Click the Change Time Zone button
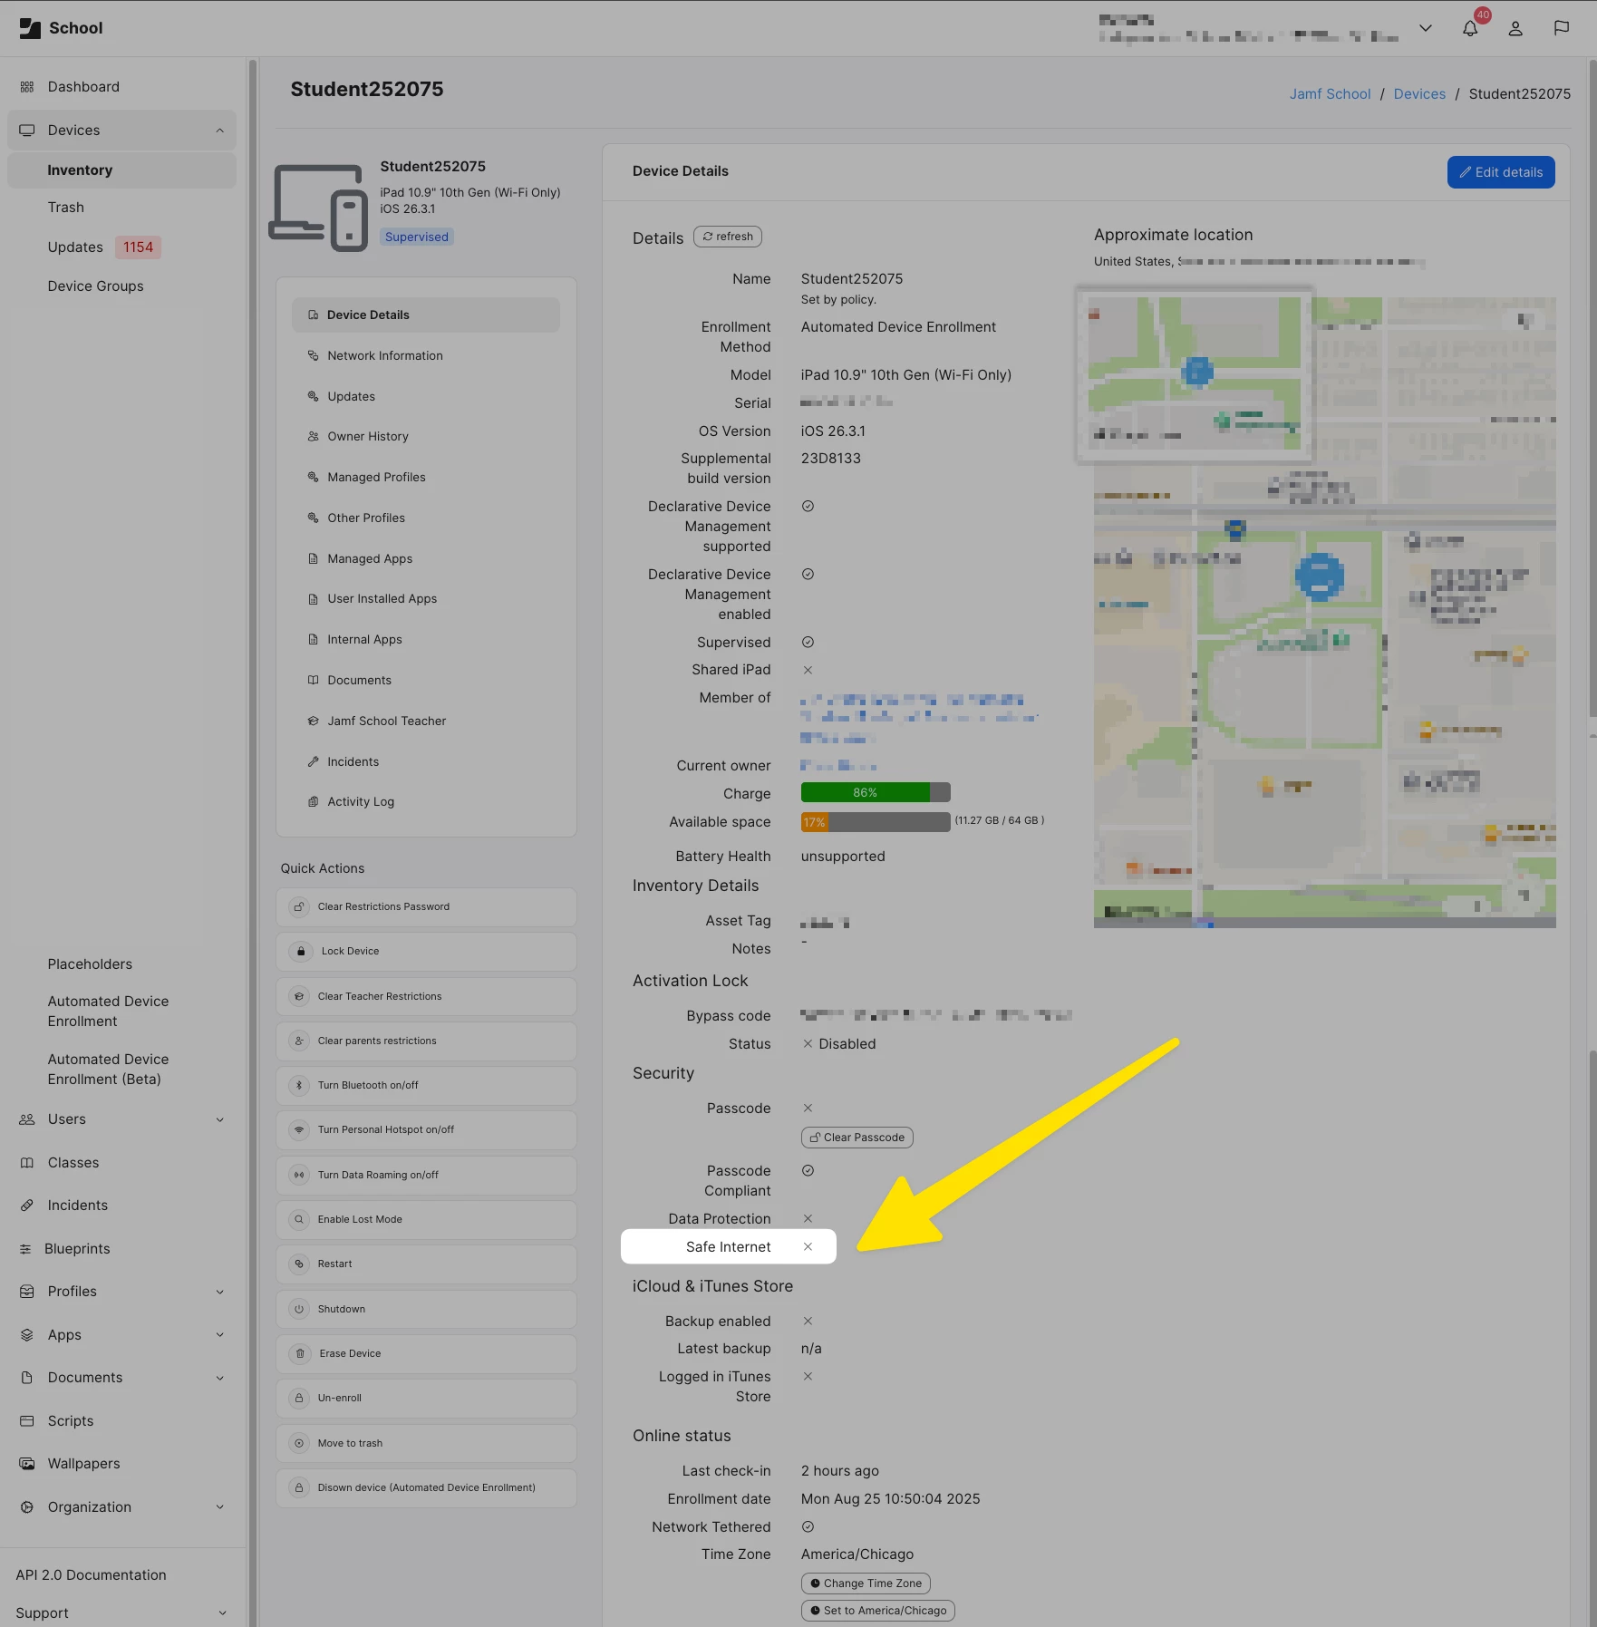 866,1583
